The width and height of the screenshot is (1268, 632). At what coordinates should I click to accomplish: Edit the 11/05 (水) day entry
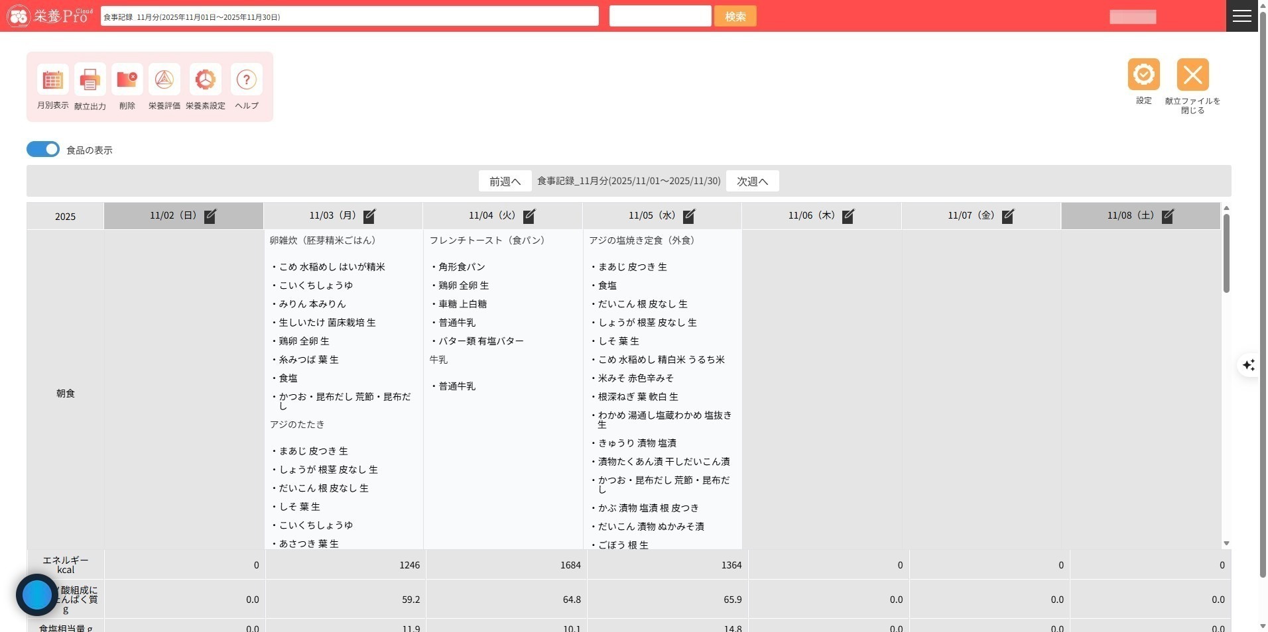[689, 216]
